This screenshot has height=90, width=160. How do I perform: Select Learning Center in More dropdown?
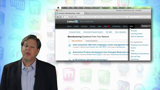point(136,34)
